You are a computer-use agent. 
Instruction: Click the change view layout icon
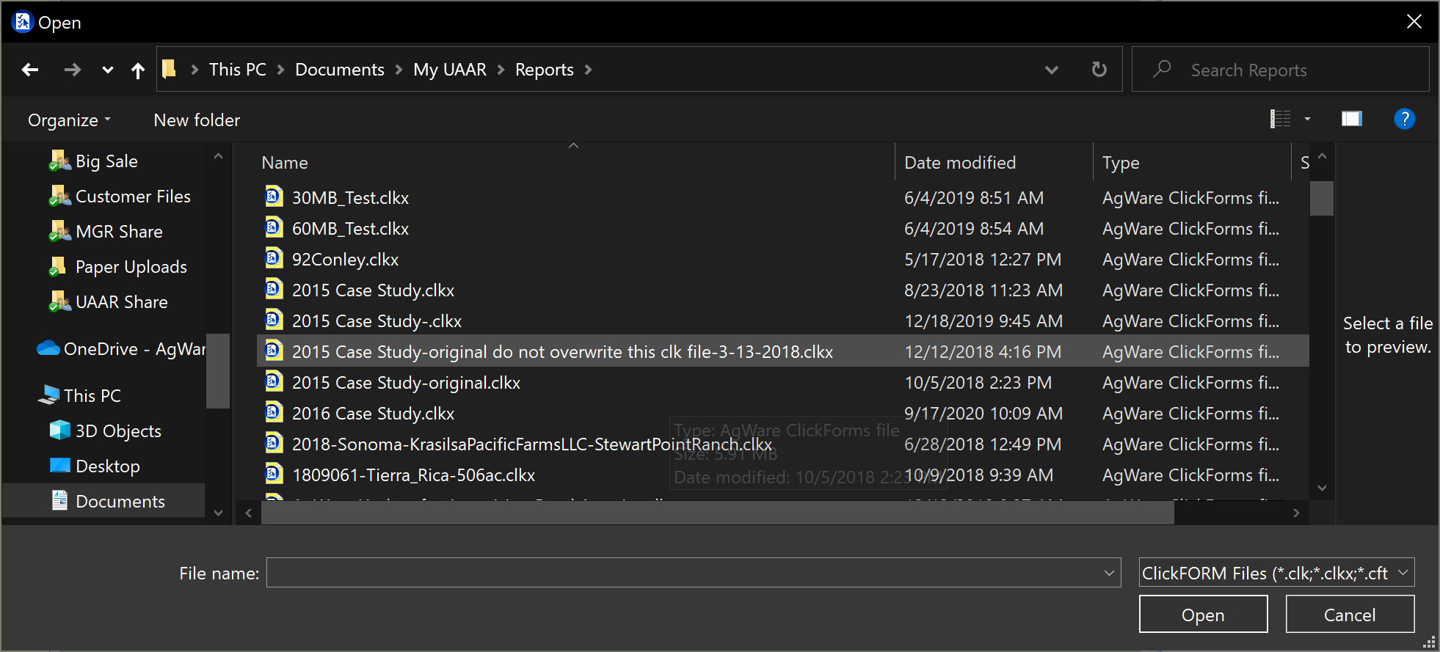click(x=1280, y=119)
